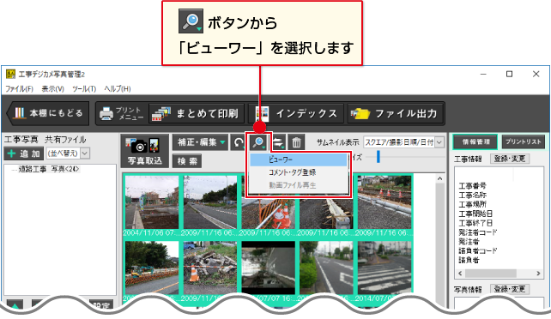The height and width of the screenshot is (319, 551).
Task: Click 登録・変更 beside 工事情報
Action: 510,159
